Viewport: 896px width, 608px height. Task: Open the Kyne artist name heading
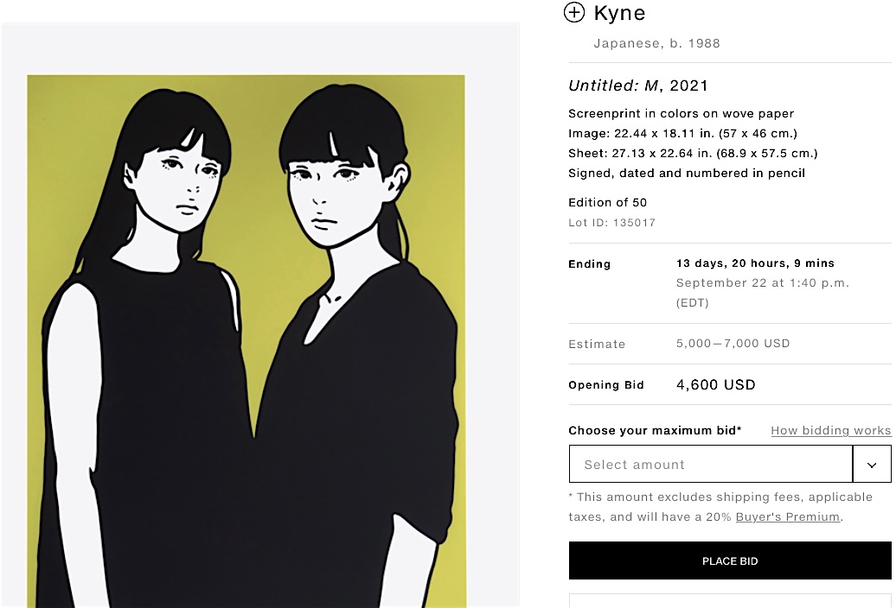tap(619, 13)
